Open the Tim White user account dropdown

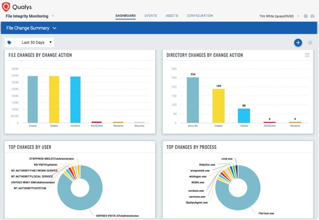pos(298,16)
